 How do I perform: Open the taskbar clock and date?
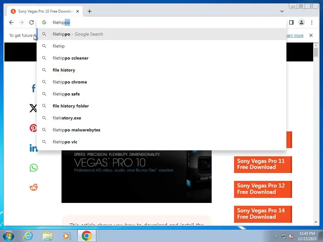point(307,236)
